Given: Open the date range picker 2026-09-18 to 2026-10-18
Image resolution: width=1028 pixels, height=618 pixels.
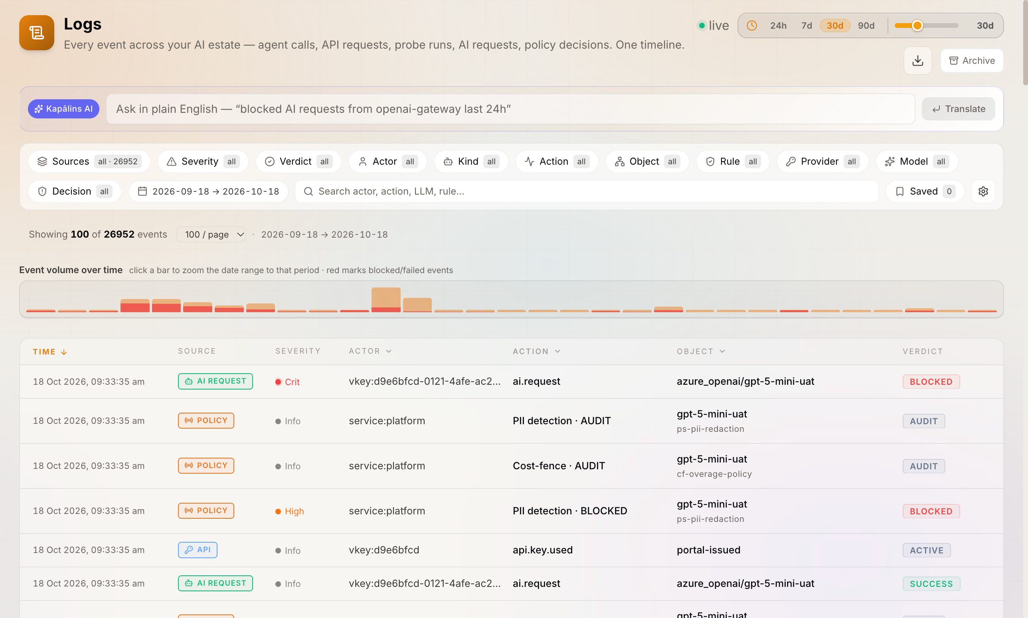Looking at the screenshot, I should click(208, 191).
